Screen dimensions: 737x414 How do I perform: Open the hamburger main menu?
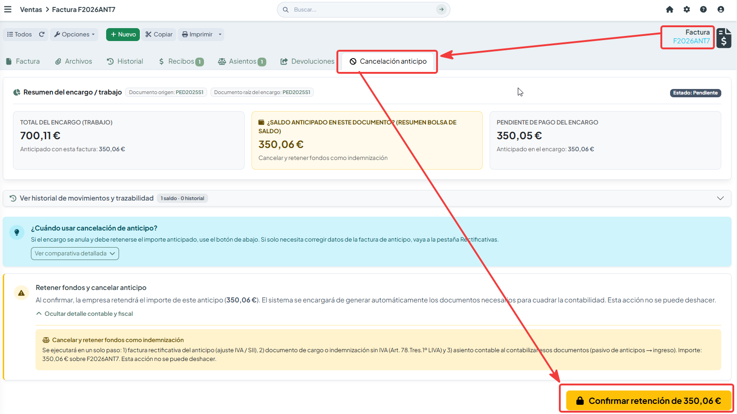click(8, 9)
